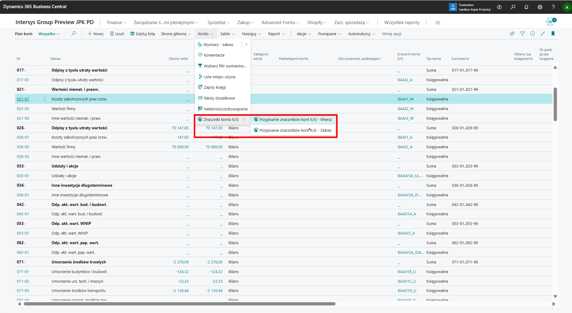Click Znacznik BAAII1D_U link

pyautogui.click(x=407, y=291)
